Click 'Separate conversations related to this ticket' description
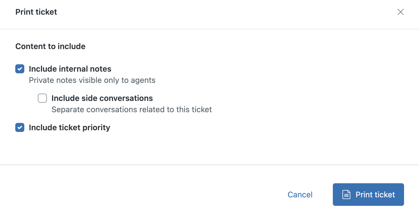The width and height of the screenshot is (419, 214). [x=132, y=109]
